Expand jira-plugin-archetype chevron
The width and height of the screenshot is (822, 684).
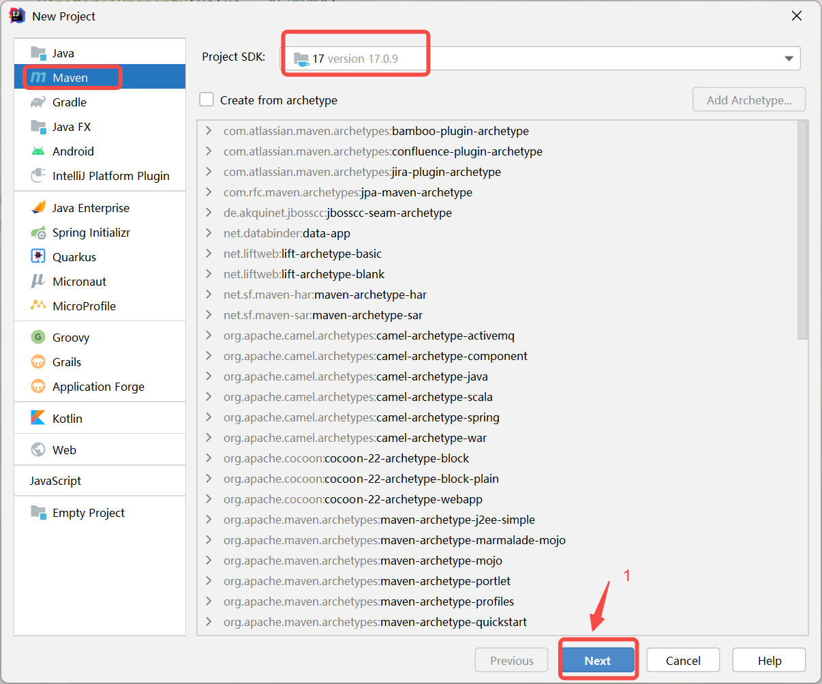coord(209,172)
